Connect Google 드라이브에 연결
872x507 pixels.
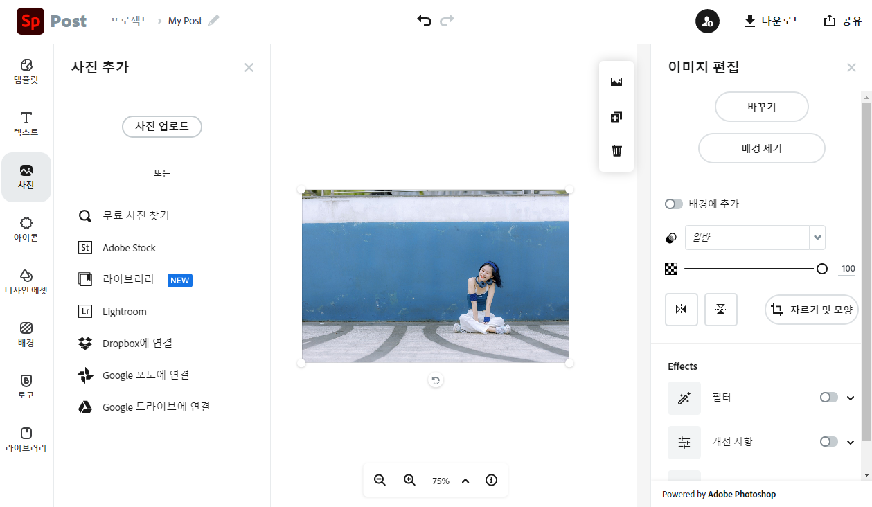(x=156, y=407)
